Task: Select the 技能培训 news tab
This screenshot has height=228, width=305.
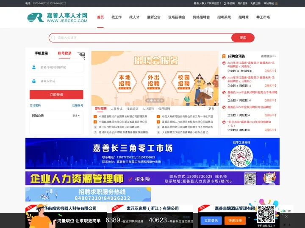Action: (x=132, y=109)
